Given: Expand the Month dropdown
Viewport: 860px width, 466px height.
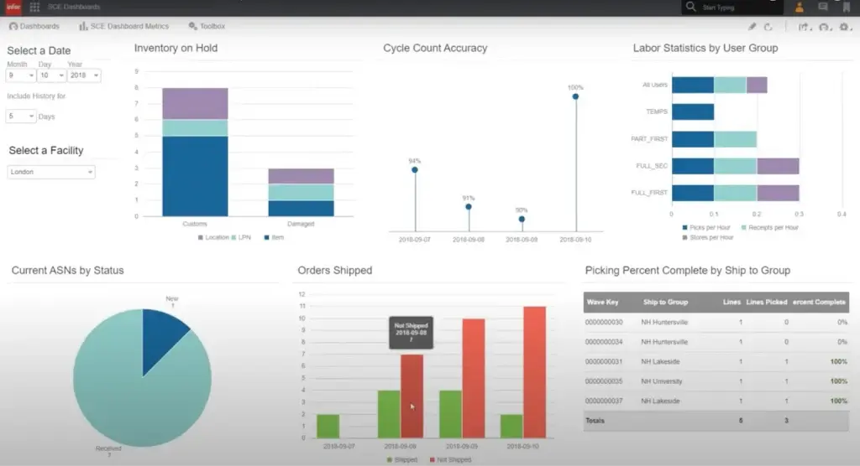Looking at the screenshot, I should point(21,75).
